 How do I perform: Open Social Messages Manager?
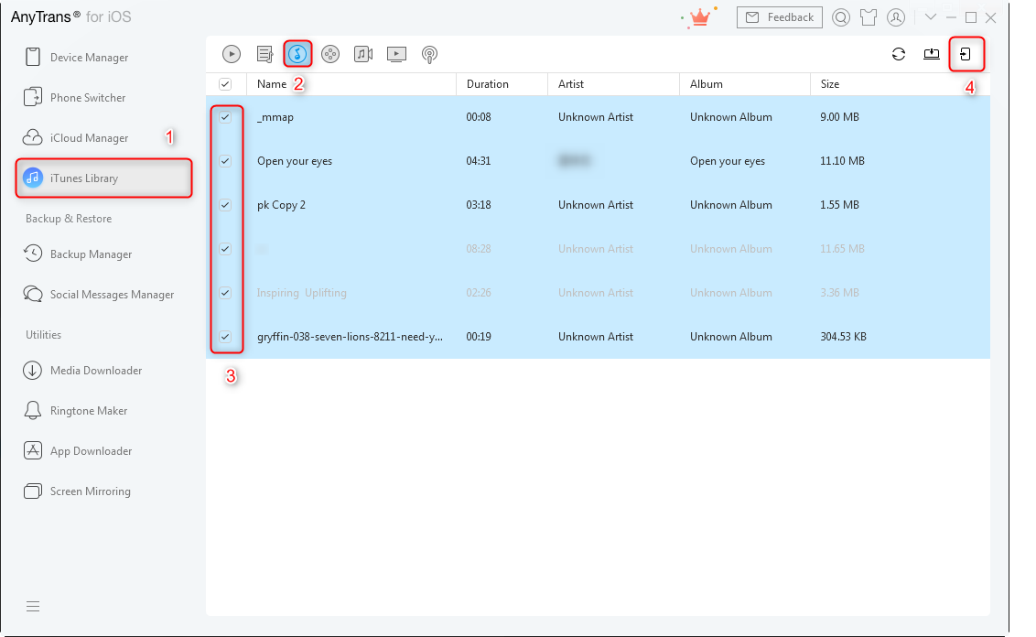99,295
